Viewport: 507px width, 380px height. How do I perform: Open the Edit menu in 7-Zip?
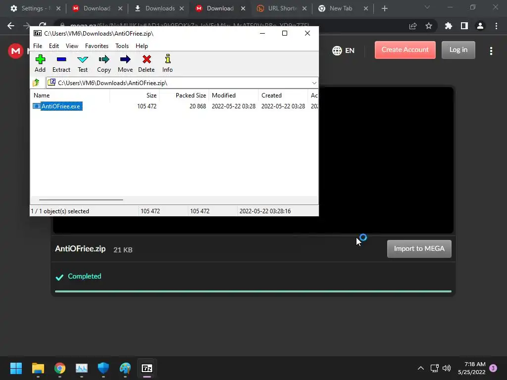(x=53, y=46)
